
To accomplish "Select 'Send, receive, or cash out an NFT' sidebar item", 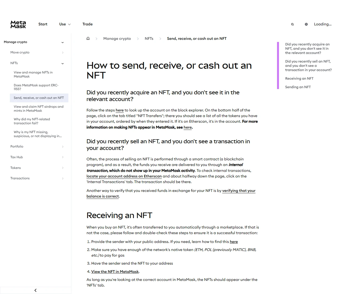I will 39,98.
